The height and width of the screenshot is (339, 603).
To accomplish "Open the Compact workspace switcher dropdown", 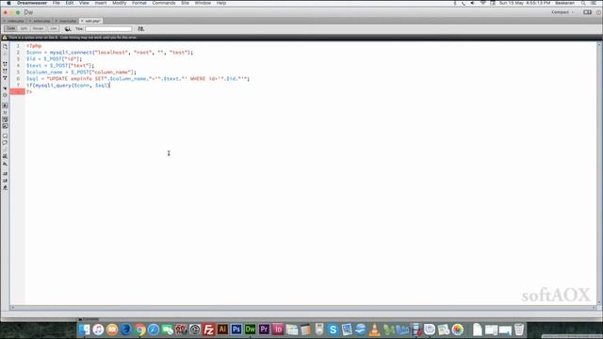I will 562,12.
